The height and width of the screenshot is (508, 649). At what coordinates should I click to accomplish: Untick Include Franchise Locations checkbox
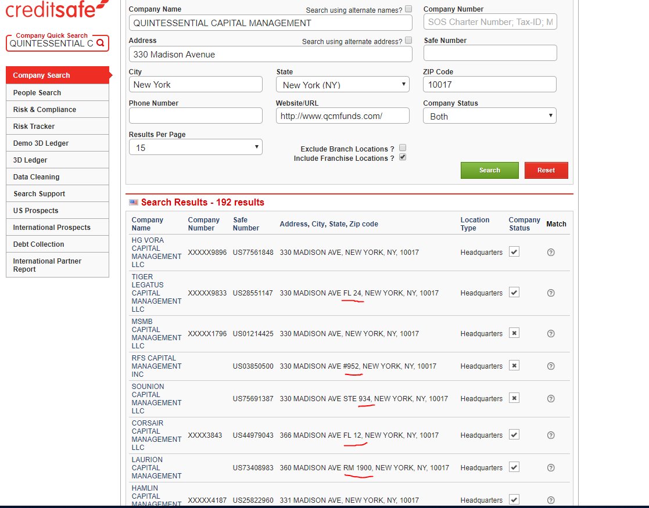(x=403, y=157)
